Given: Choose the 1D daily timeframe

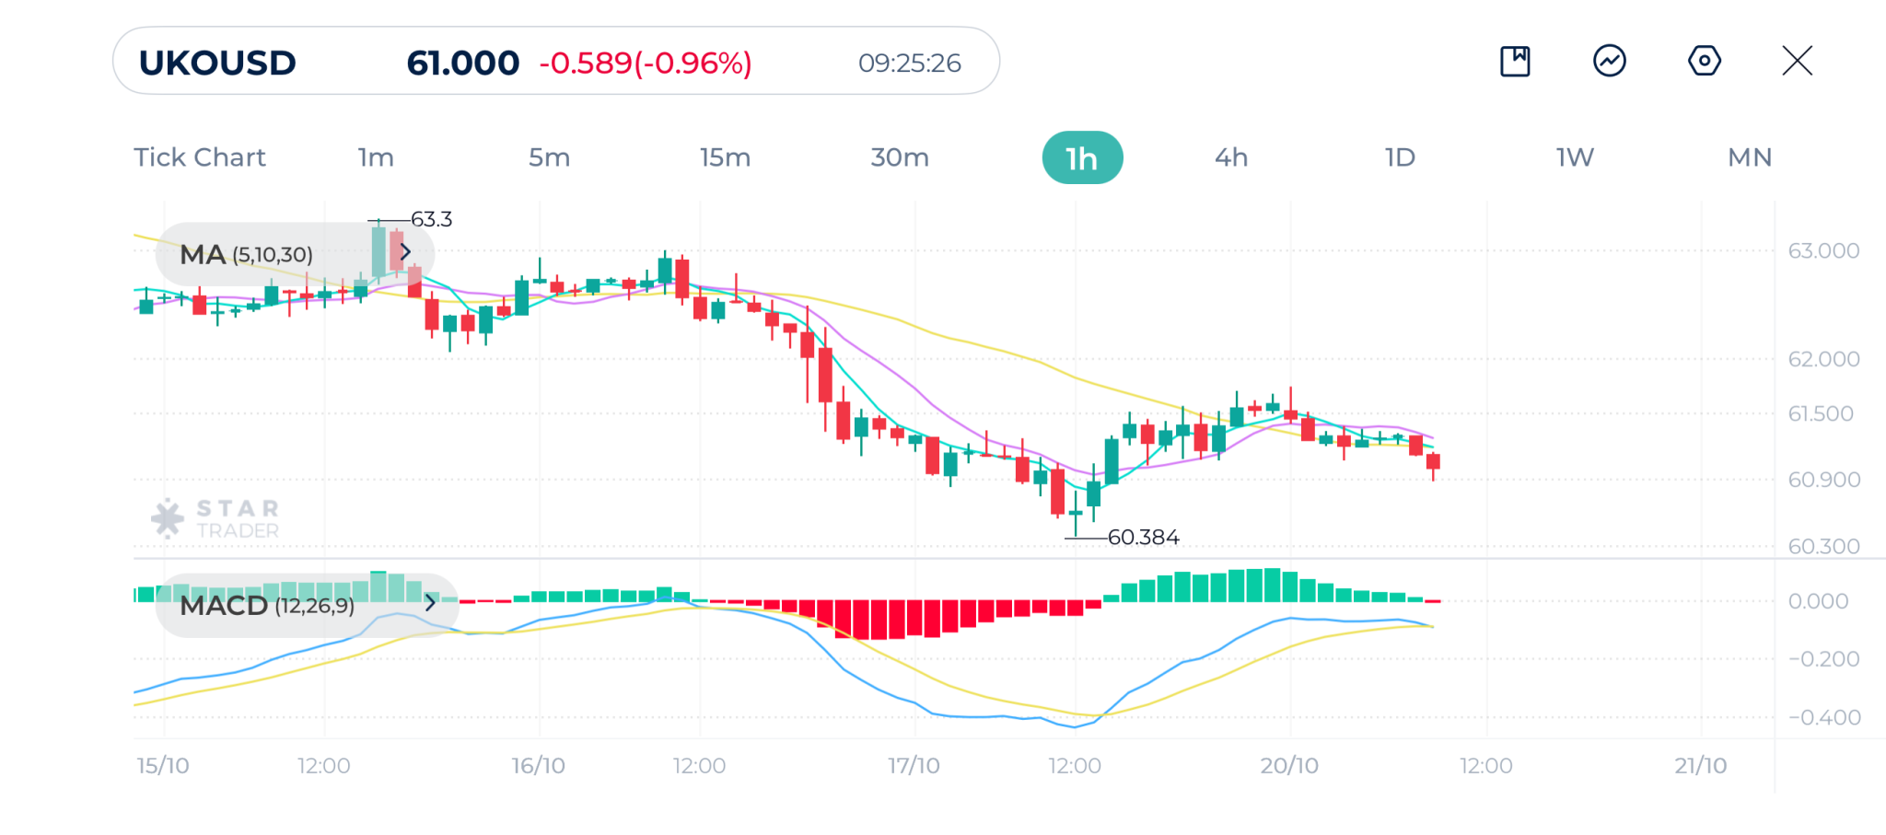Looking at the screenshot, I should 1400,157.
